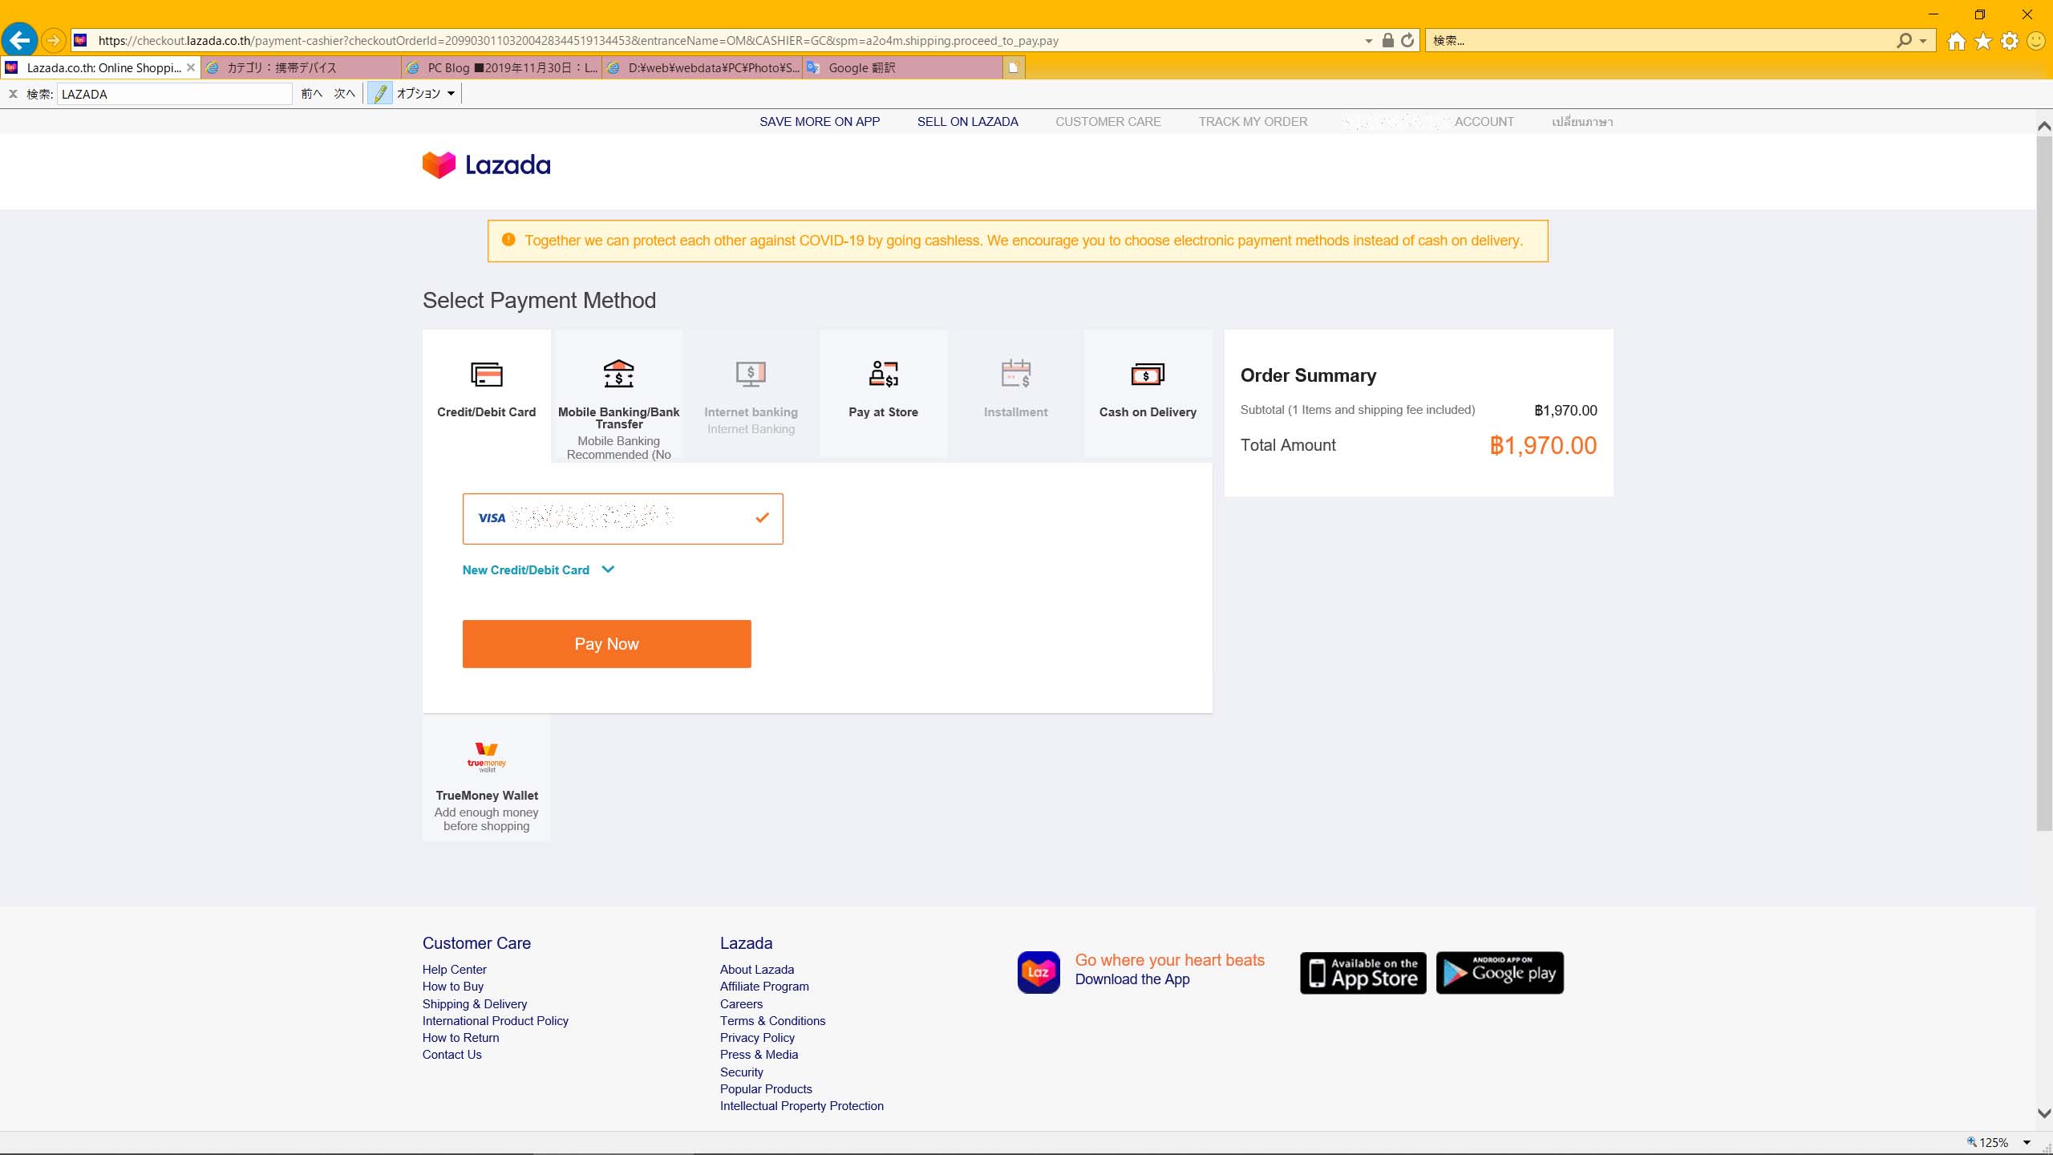Open Favorites star icon
The width and height of the screenshot is (2053, 1155).
1983,41
